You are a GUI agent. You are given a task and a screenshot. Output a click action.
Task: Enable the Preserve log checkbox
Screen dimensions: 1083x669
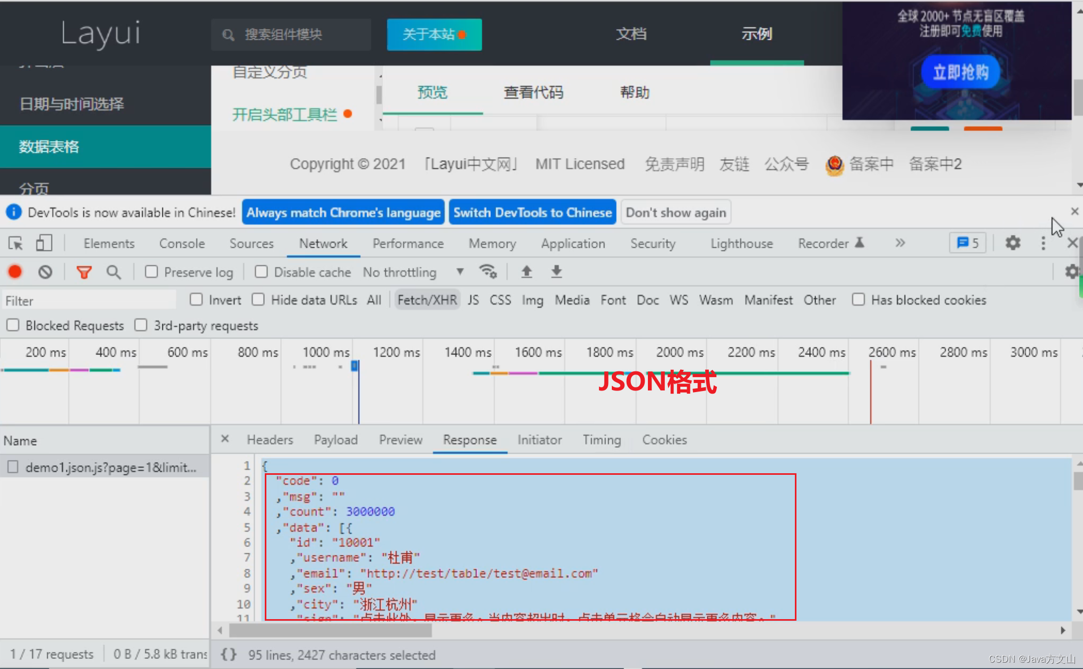coord(151,272)
